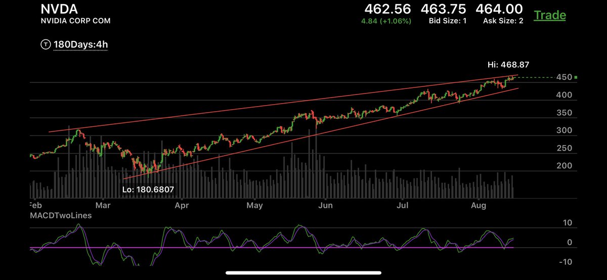Click the Aug date axis label

tap(478, 206)
